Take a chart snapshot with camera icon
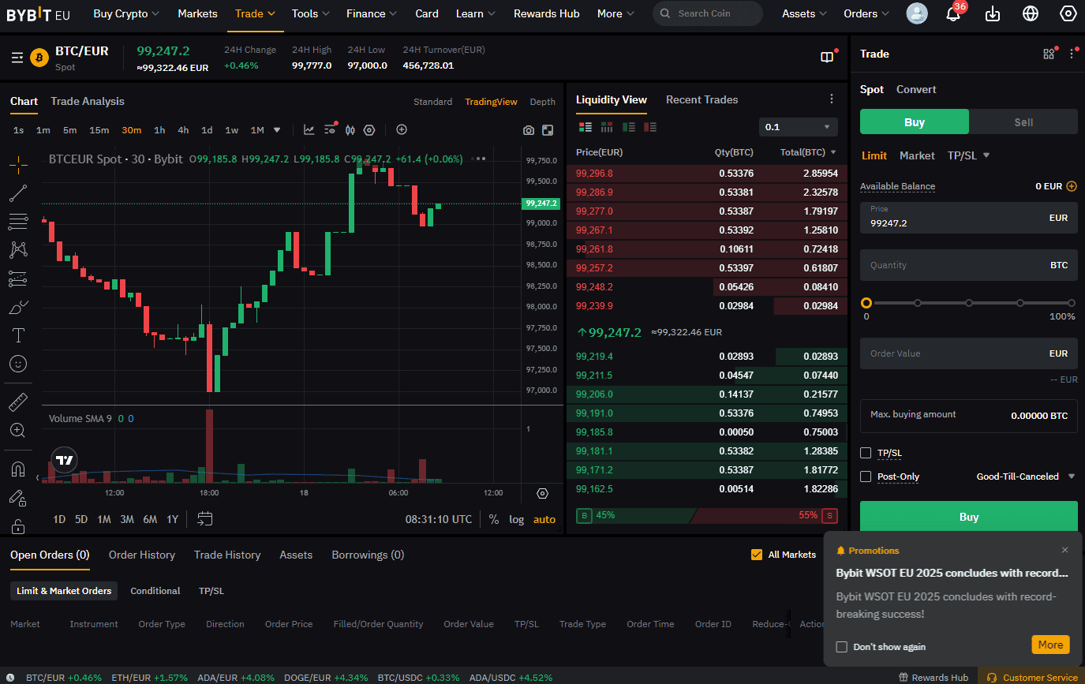 click(529, 130)
